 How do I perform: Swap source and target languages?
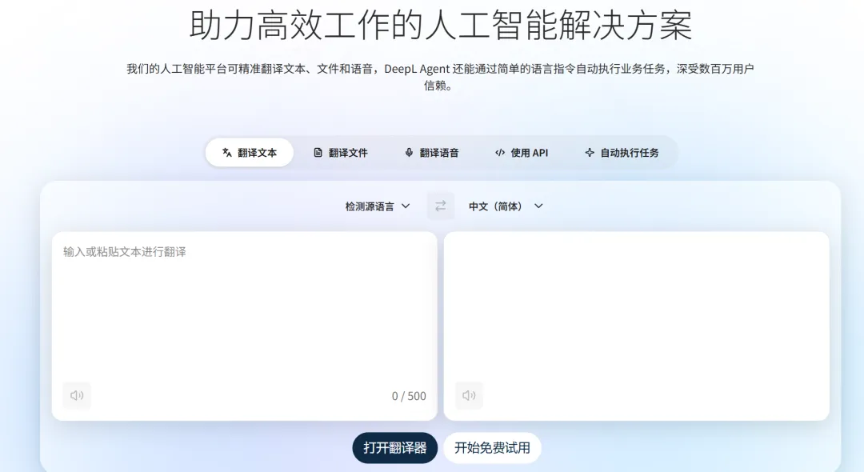pyautogui.click(x=440, y=206)
